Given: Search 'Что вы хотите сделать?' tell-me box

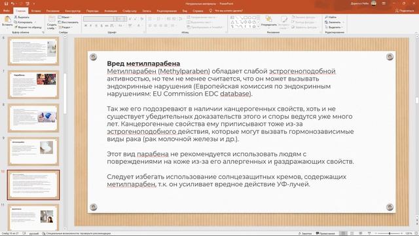Looking at the screenshot, I should (x=226, y=10).
